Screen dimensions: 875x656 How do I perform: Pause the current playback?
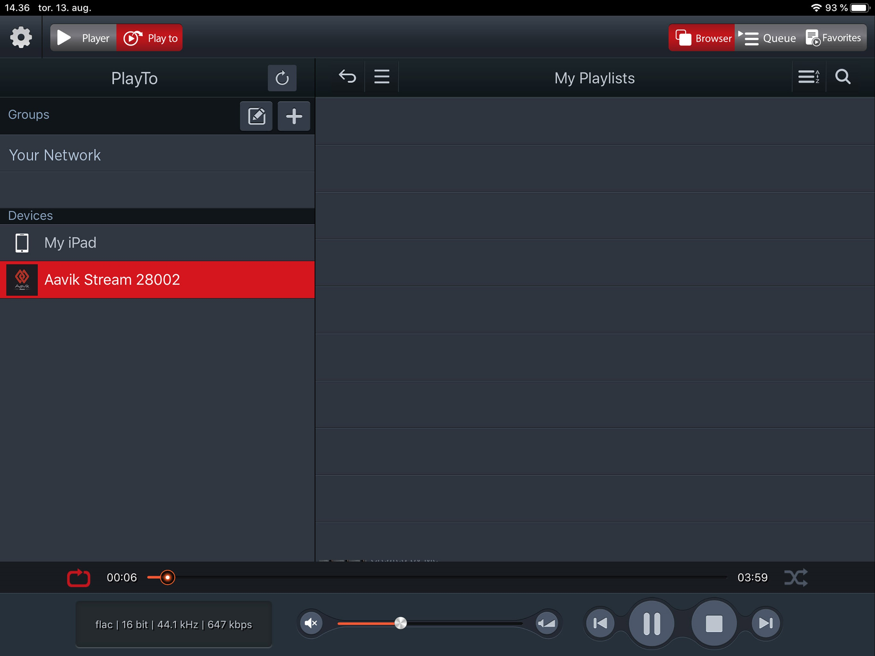(x=651, y=623)
